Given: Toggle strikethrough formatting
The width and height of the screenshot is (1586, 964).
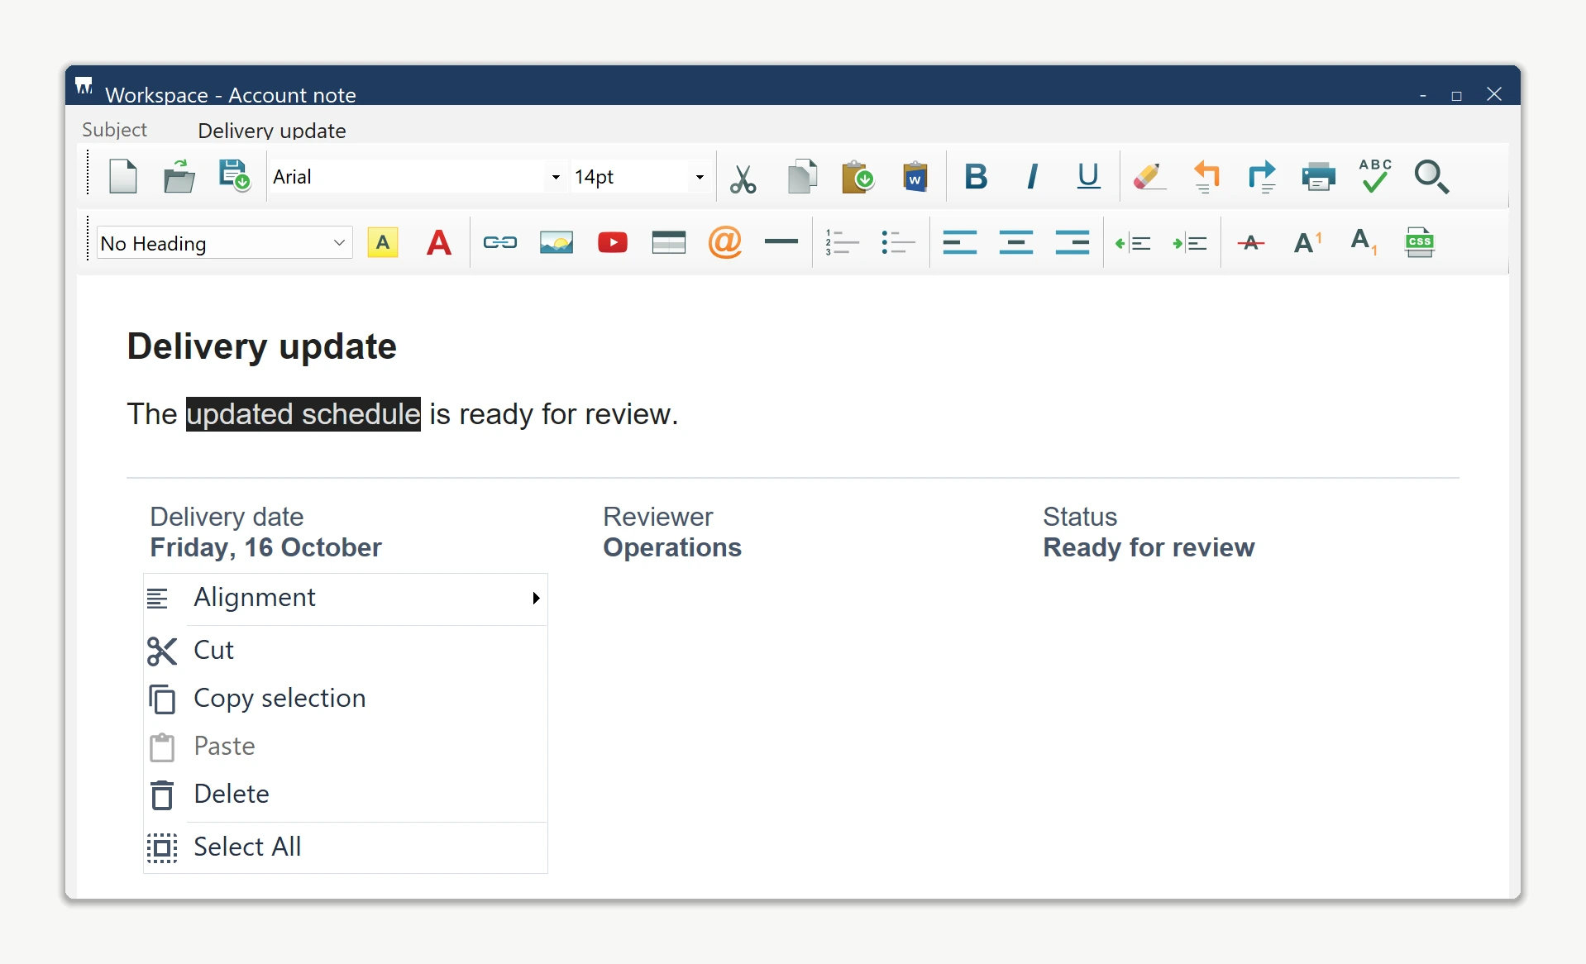Looking at the screenshot, I should [1251, 242].
